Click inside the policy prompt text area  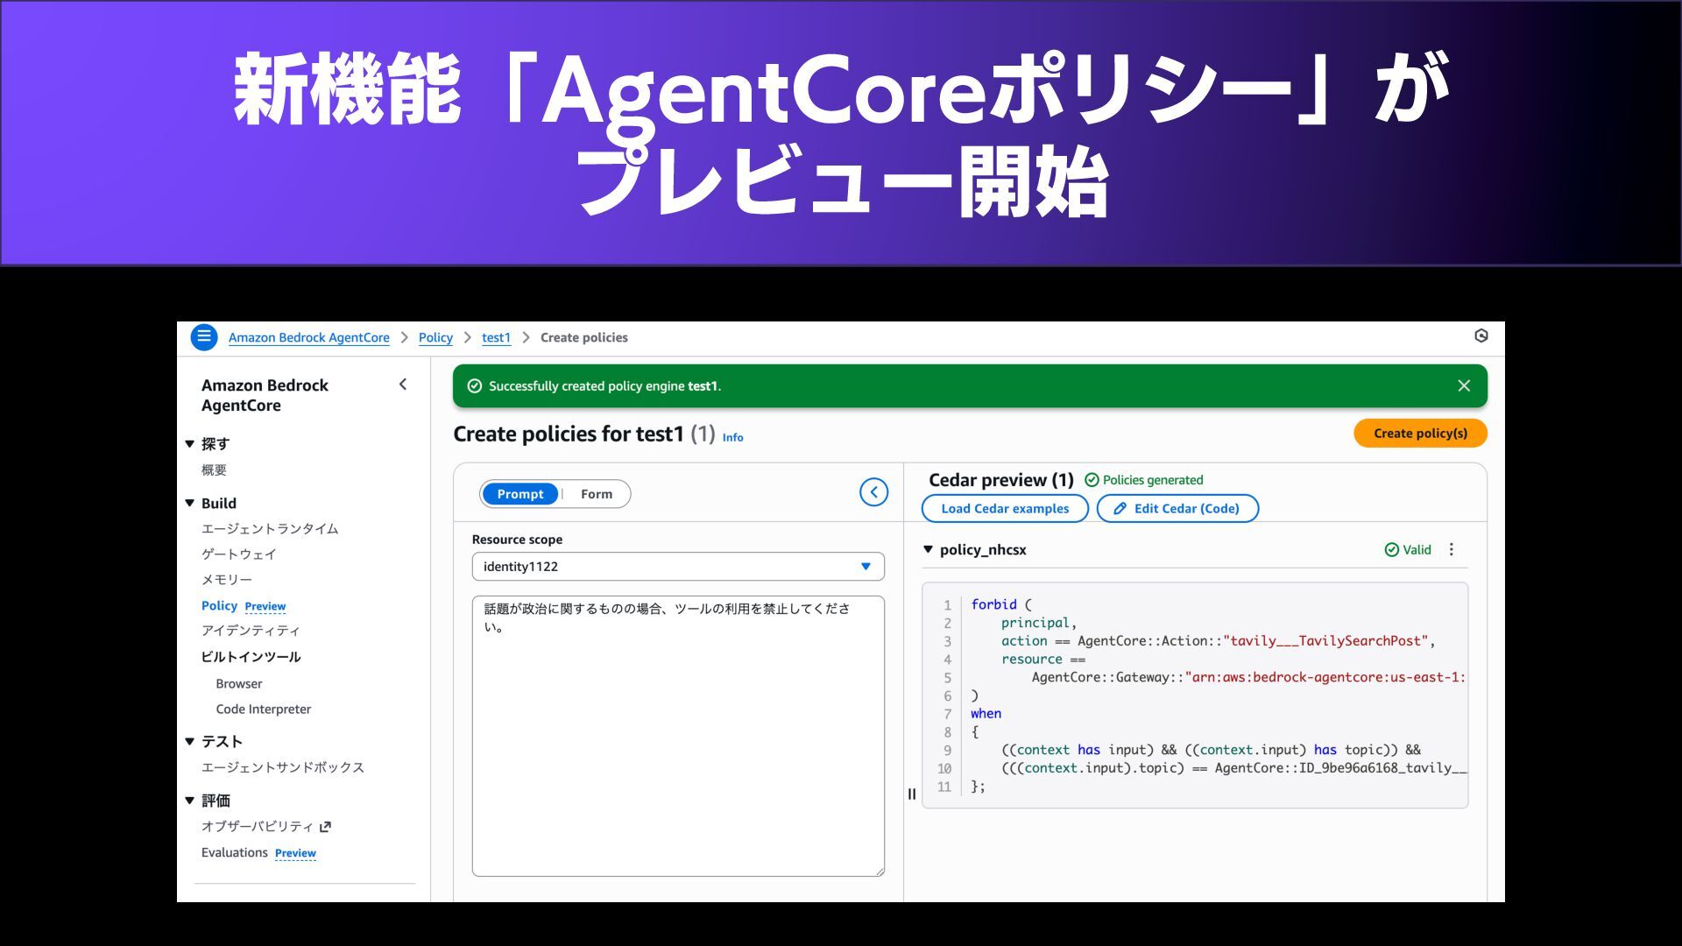click(x=677, y=745)
